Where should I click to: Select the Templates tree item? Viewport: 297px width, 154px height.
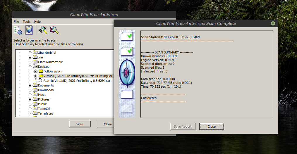(x=45, y=113)
